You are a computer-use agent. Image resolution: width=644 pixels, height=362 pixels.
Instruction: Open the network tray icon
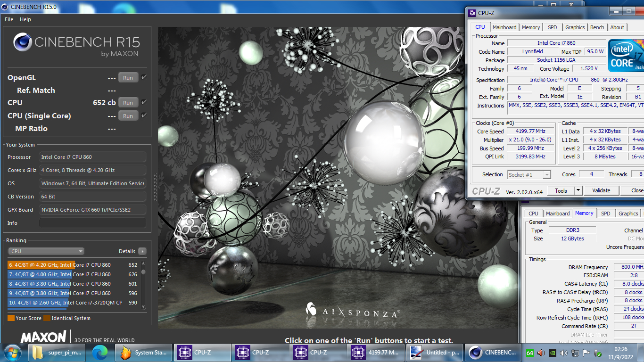tap(575, 353)
